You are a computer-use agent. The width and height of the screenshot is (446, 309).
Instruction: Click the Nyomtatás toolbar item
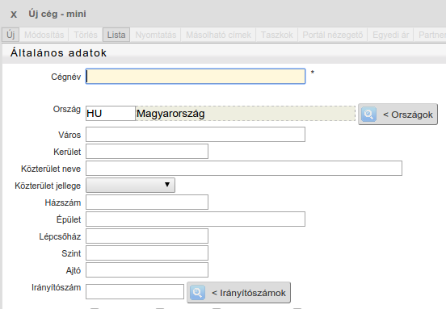[x=156, y=35]
